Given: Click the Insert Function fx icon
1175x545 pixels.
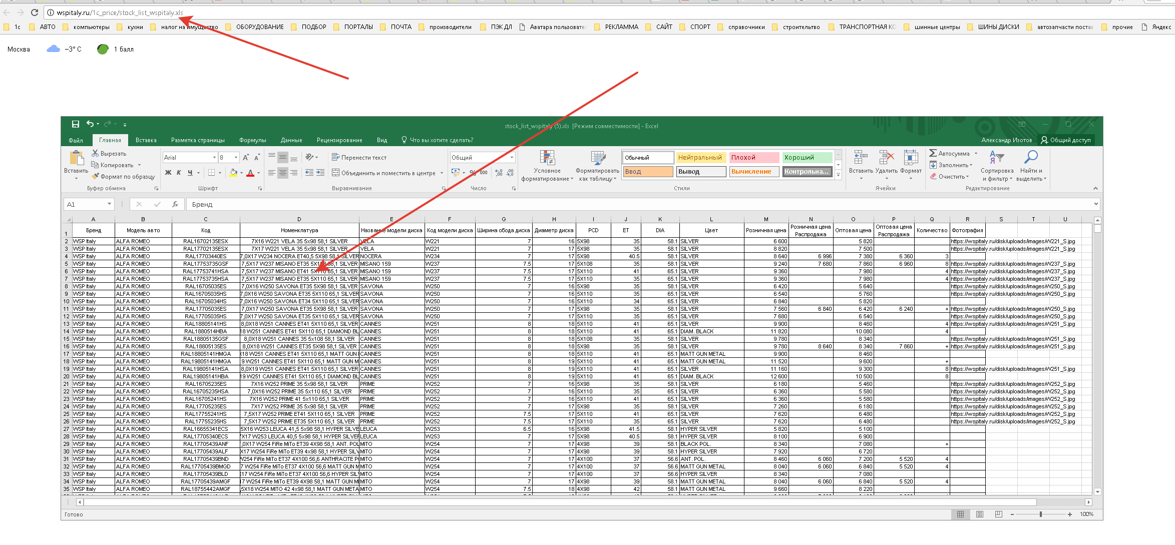Looking at the screenshot, I should (x=175, y=204).
